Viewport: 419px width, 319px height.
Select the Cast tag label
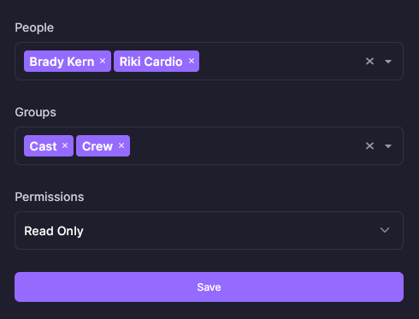[x=43, y=146]
